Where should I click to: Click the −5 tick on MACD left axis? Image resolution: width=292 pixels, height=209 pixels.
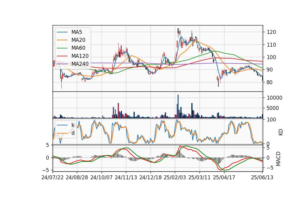click(x=45, y=170)
